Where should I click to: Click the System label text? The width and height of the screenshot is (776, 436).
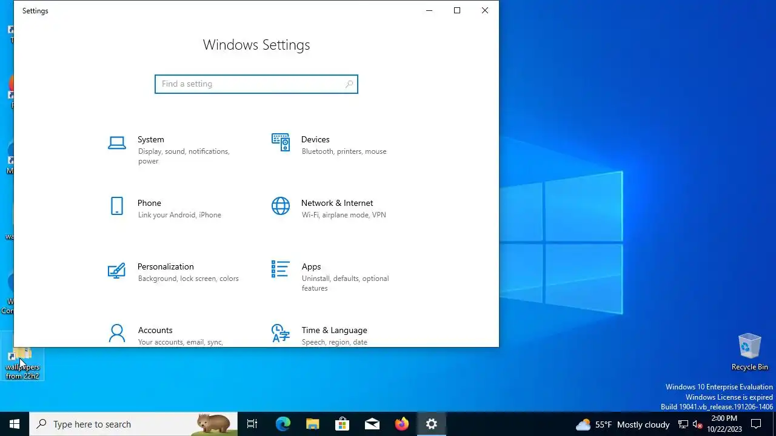click(151, 139)
